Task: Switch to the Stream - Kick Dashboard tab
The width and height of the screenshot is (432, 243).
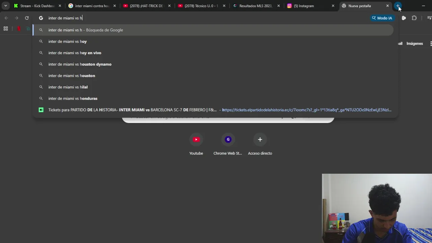Action: click(37, 6)
